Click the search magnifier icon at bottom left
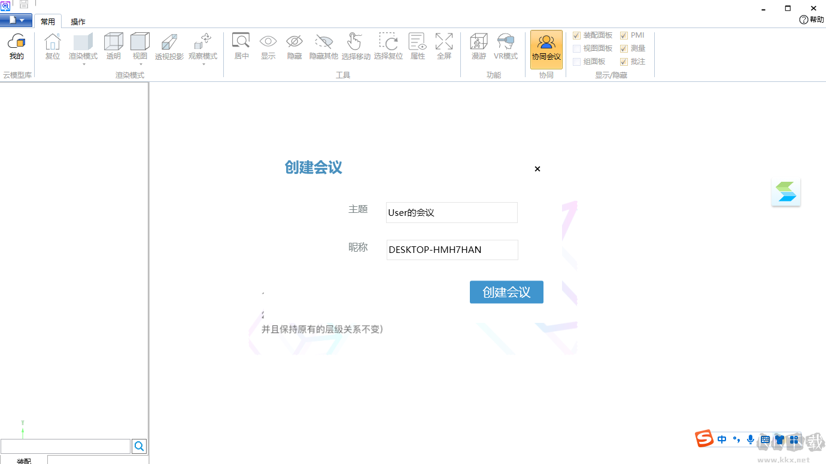Image resolution: width=826 pixels, height=464 pixels. click(x=139, y=446)
